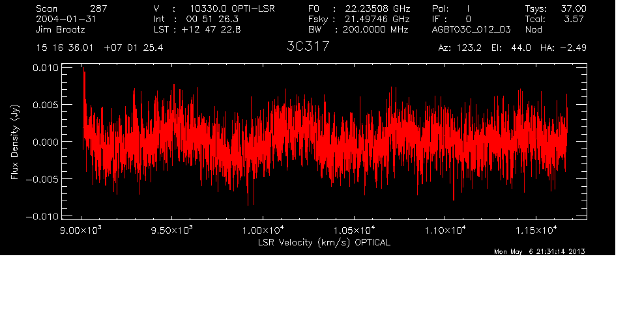627x319 pixels.
Task: Click the Scan 287 header text
Action: pos(72,8)
